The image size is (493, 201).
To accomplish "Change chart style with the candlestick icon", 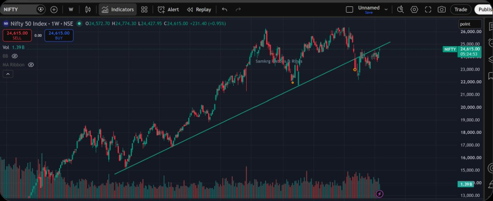I will point(88,10).
